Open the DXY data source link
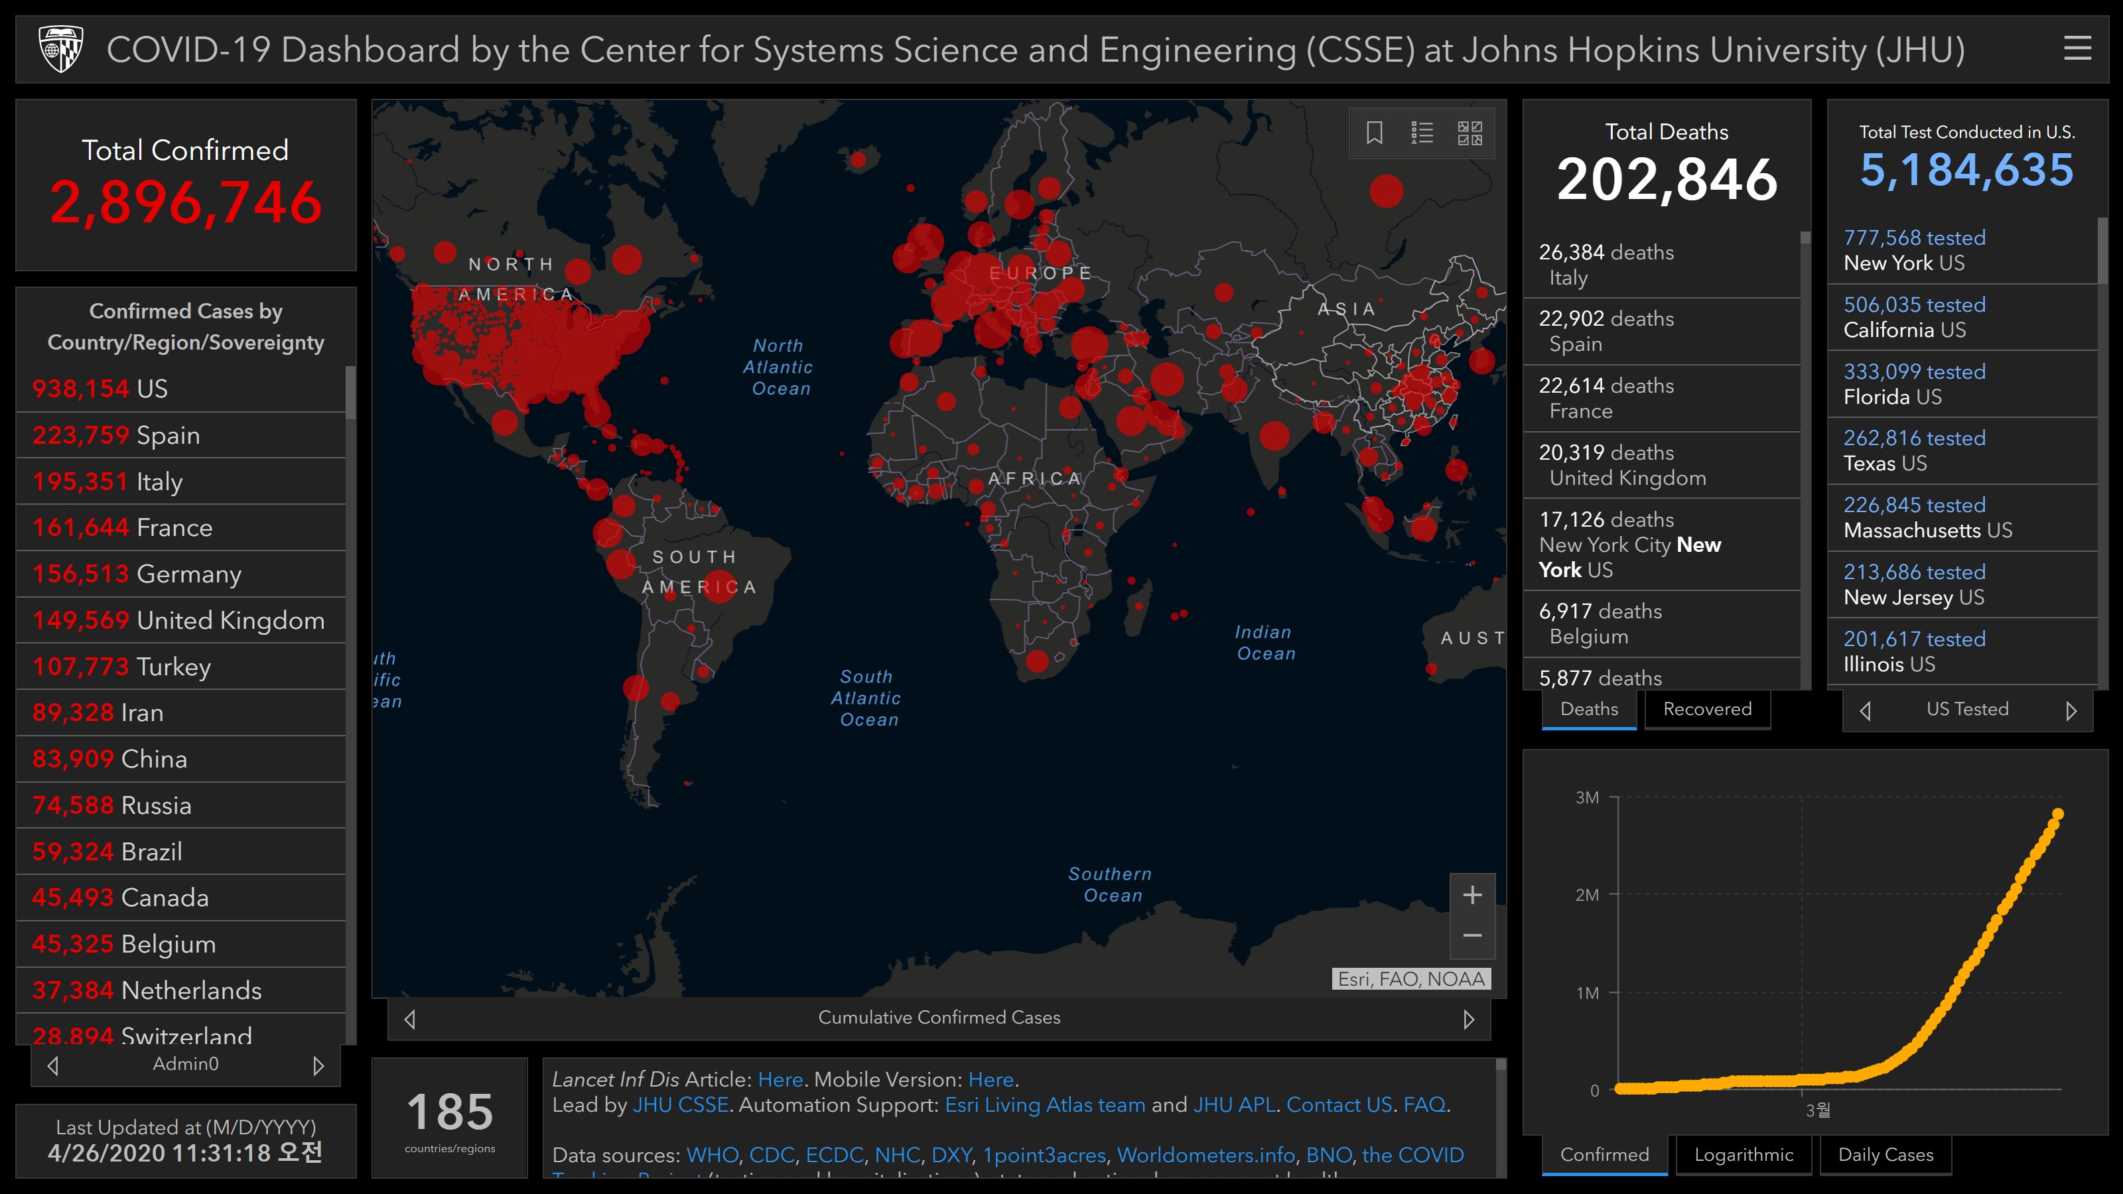 click(952, 1156)
